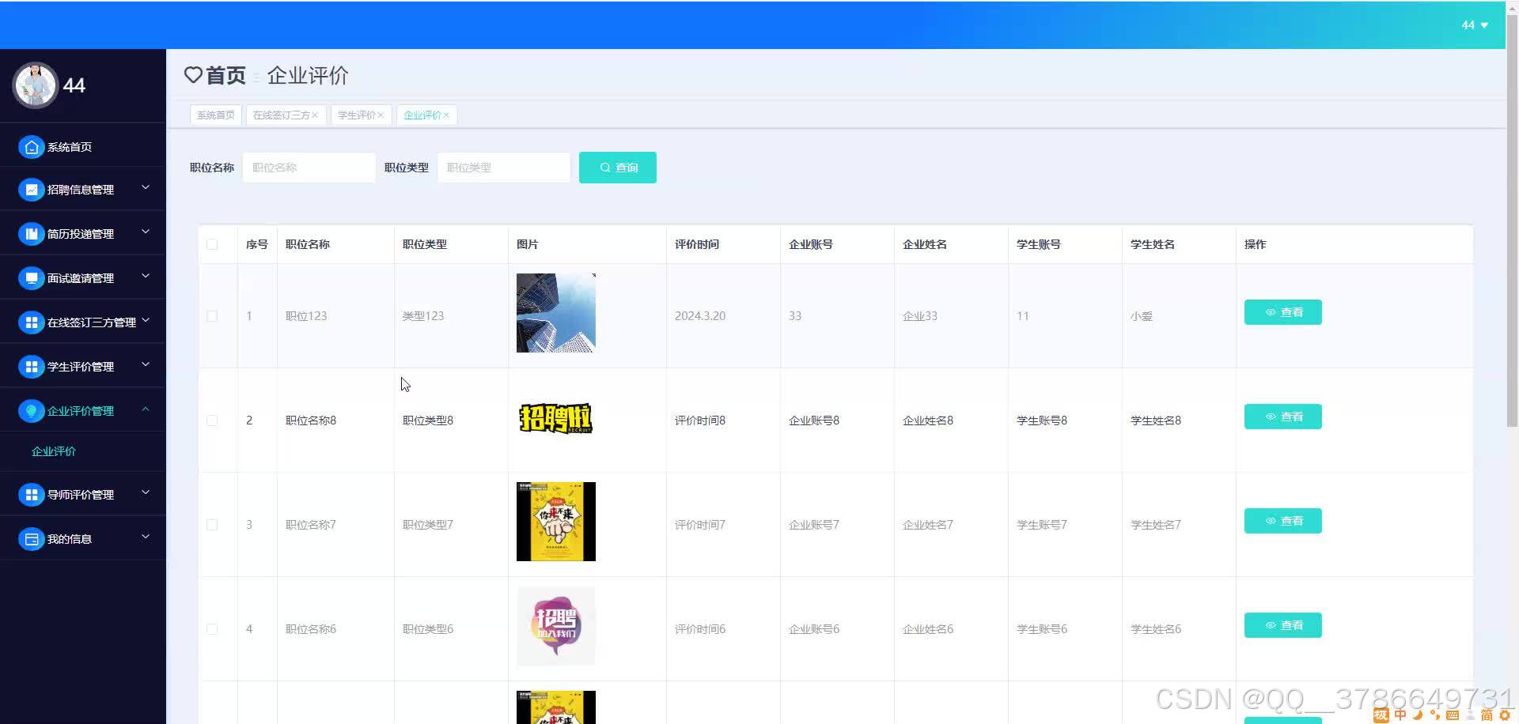Click the 招聘信息管理 chart icon
1519x724 pixels.
click(31, 190)
